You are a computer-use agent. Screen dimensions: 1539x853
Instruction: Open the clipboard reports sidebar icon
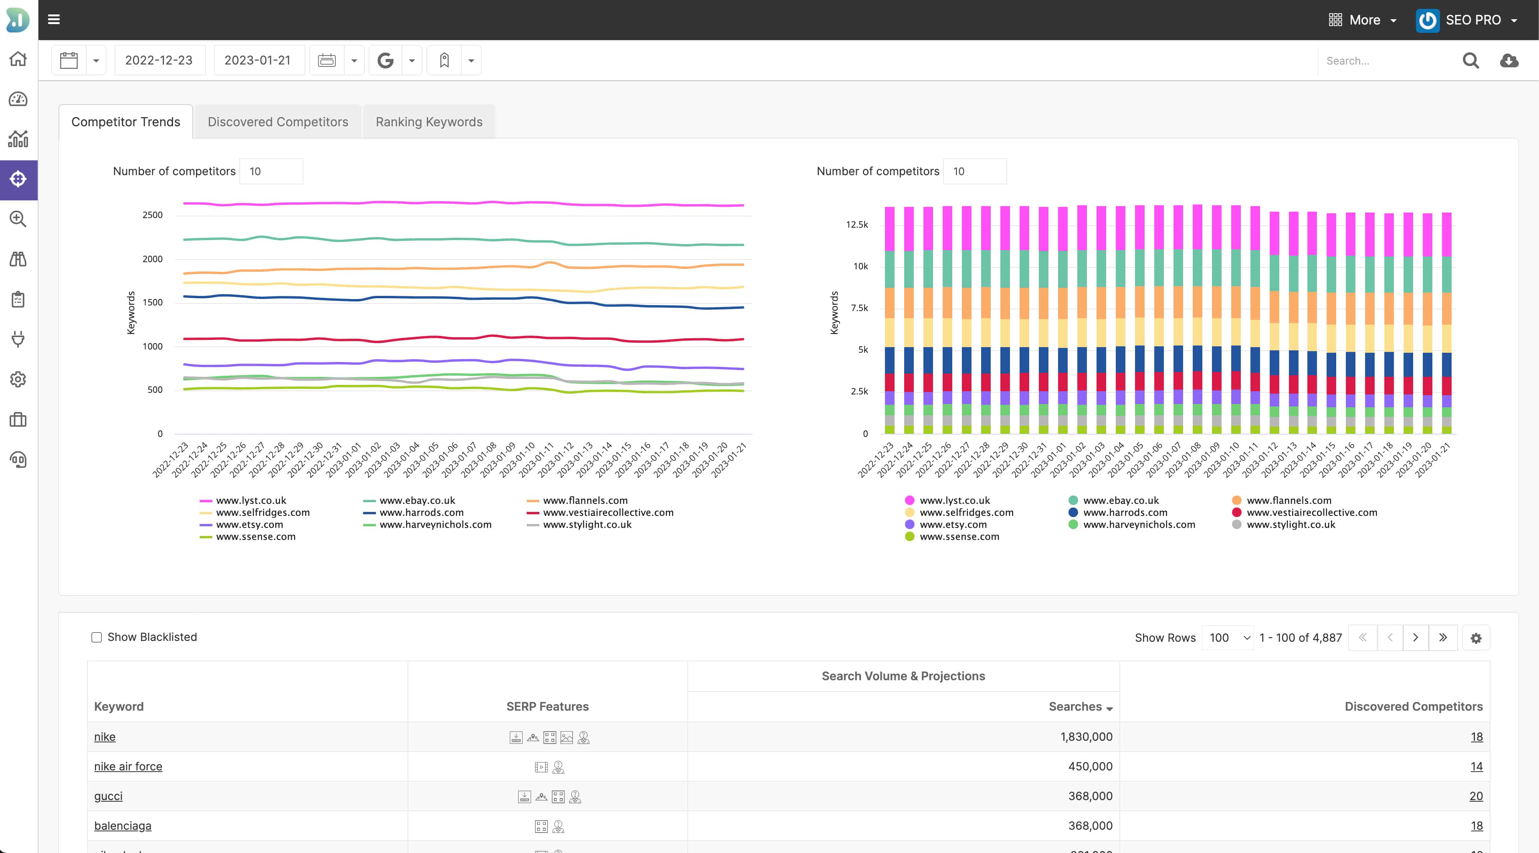(18, 299)
